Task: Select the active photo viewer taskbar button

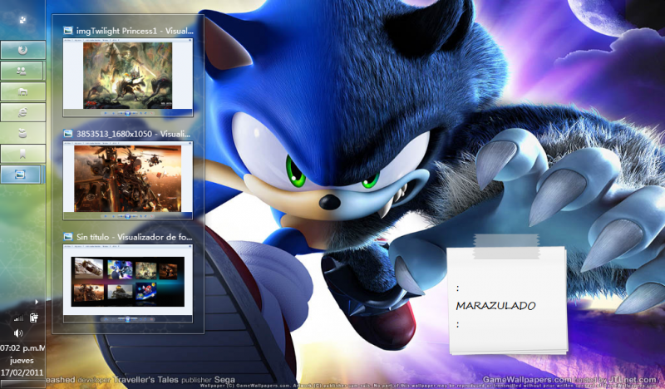Action: click(22, 175)
